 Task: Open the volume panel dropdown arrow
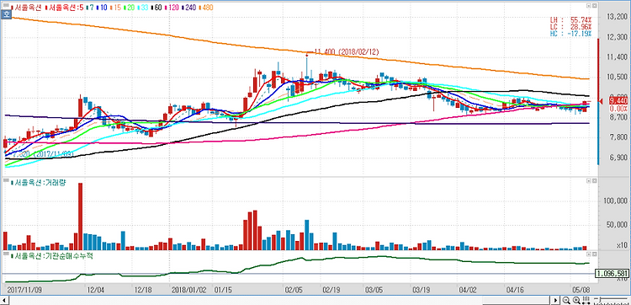tap(589, 181)
